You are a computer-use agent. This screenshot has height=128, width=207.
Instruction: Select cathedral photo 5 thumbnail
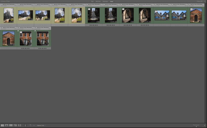tap(77, 15)
